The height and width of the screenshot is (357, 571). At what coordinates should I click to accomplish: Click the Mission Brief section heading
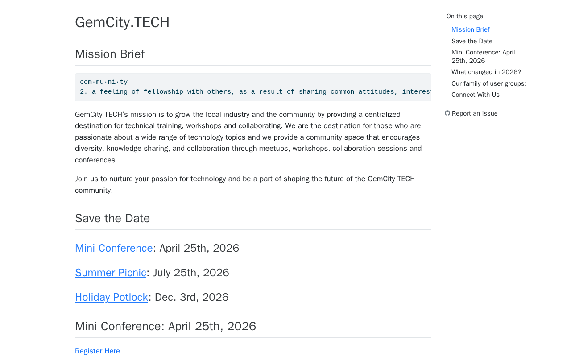click(x=110, y=54)
